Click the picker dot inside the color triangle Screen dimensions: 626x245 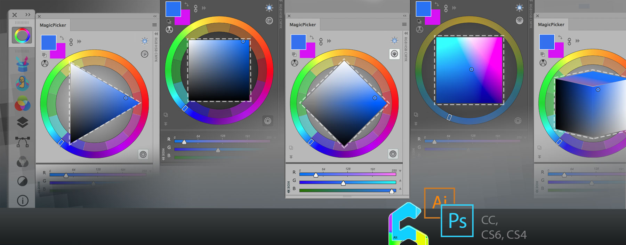126,98
